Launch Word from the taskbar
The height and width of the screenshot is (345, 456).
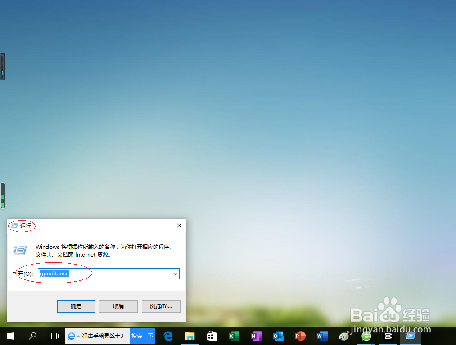[x=322, y=336]
